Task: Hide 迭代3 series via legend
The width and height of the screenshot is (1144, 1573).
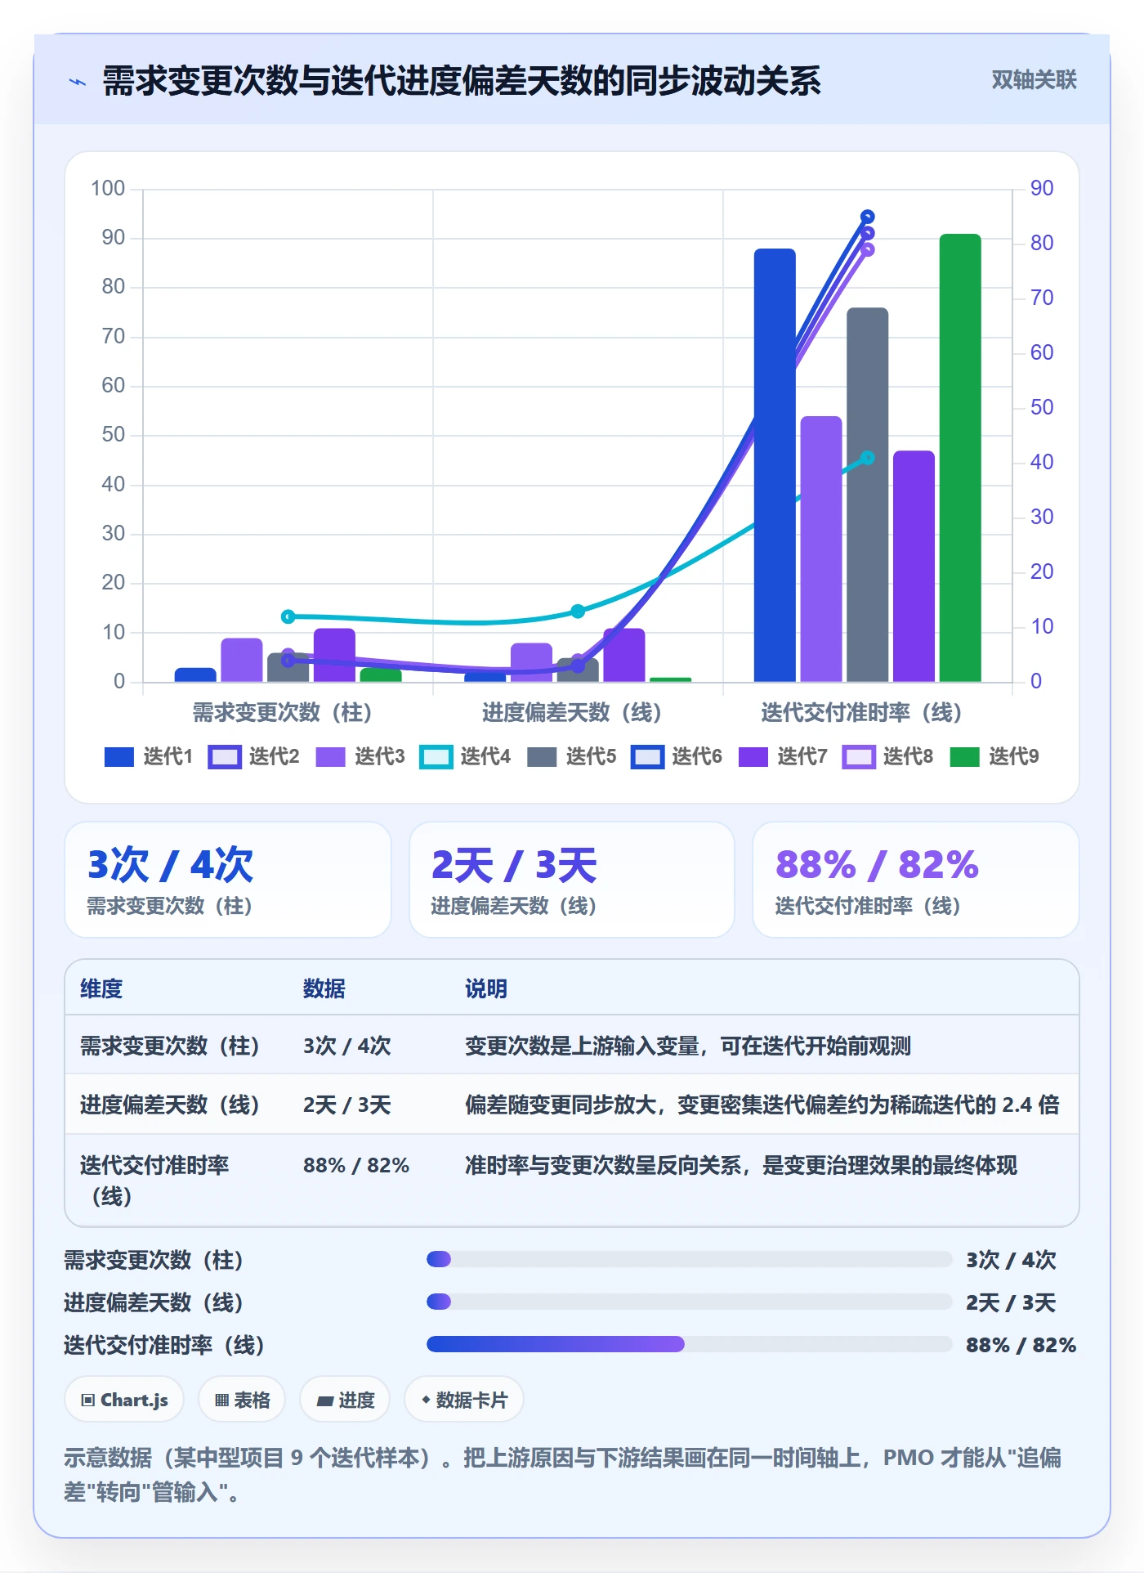Action: 360,757
